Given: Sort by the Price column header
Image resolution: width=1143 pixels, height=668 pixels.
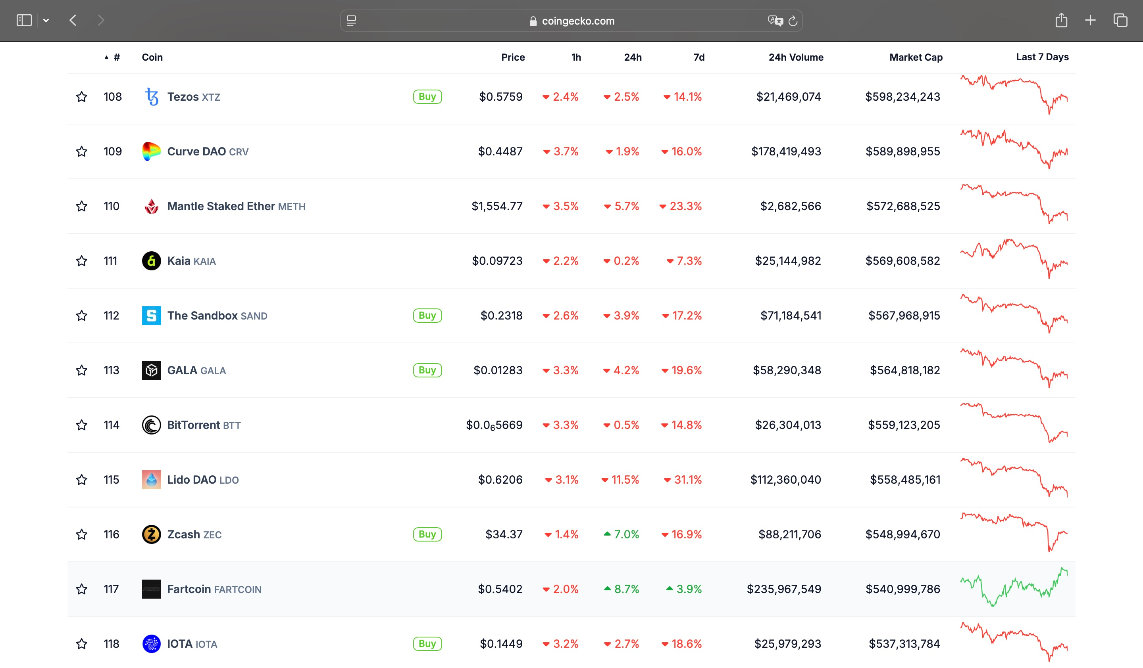Looking at the screenshot, I should click(x=513, y=57).
